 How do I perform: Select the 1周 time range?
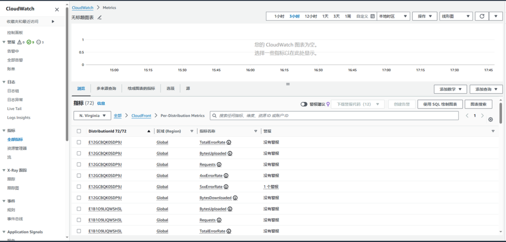coord(348,16)
